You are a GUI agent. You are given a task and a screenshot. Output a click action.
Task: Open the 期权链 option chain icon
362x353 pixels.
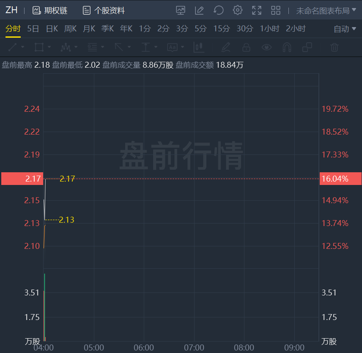(36, 11)
